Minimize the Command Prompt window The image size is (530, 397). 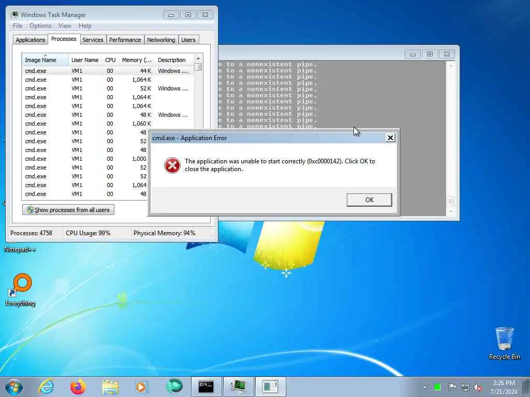(x=413, y=54)
